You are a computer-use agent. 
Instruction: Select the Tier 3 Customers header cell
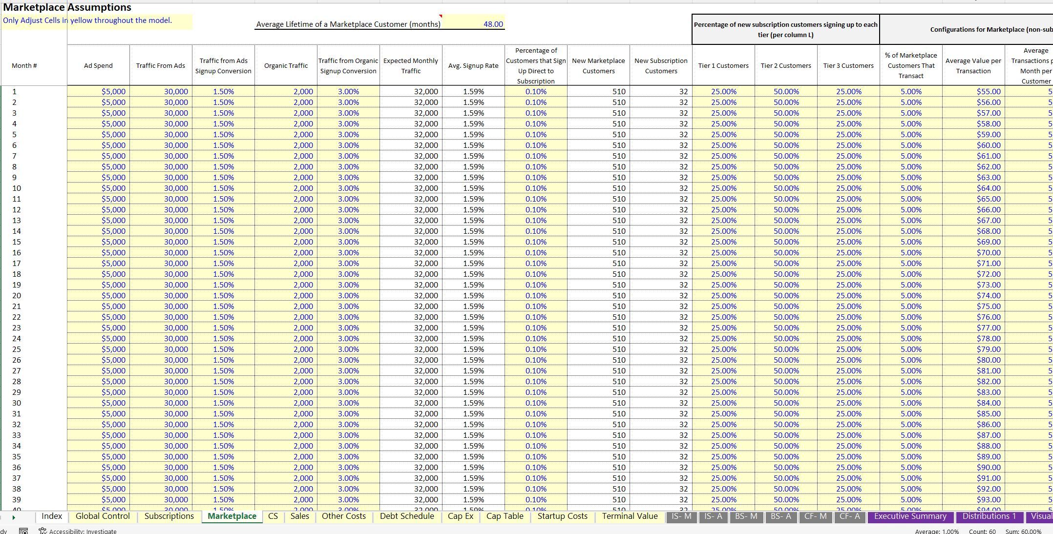(848, 65)
